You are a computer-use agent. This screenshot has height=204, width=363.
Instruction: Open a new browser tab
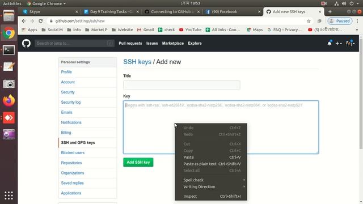click(330, 11)
